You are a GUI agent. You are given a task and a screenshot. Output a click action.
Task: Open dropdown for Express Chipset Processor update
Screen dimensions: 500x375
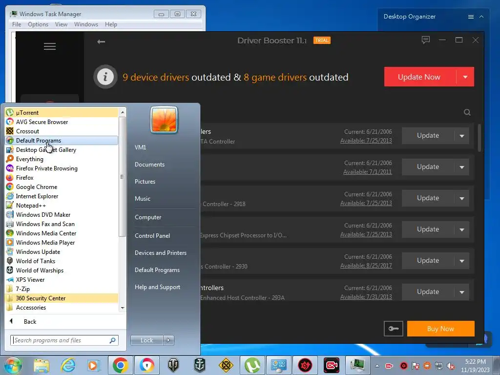point(462,229)
